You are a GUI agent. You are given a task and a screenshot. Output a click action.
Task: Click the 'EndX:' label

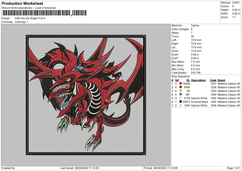click(175, 54)
